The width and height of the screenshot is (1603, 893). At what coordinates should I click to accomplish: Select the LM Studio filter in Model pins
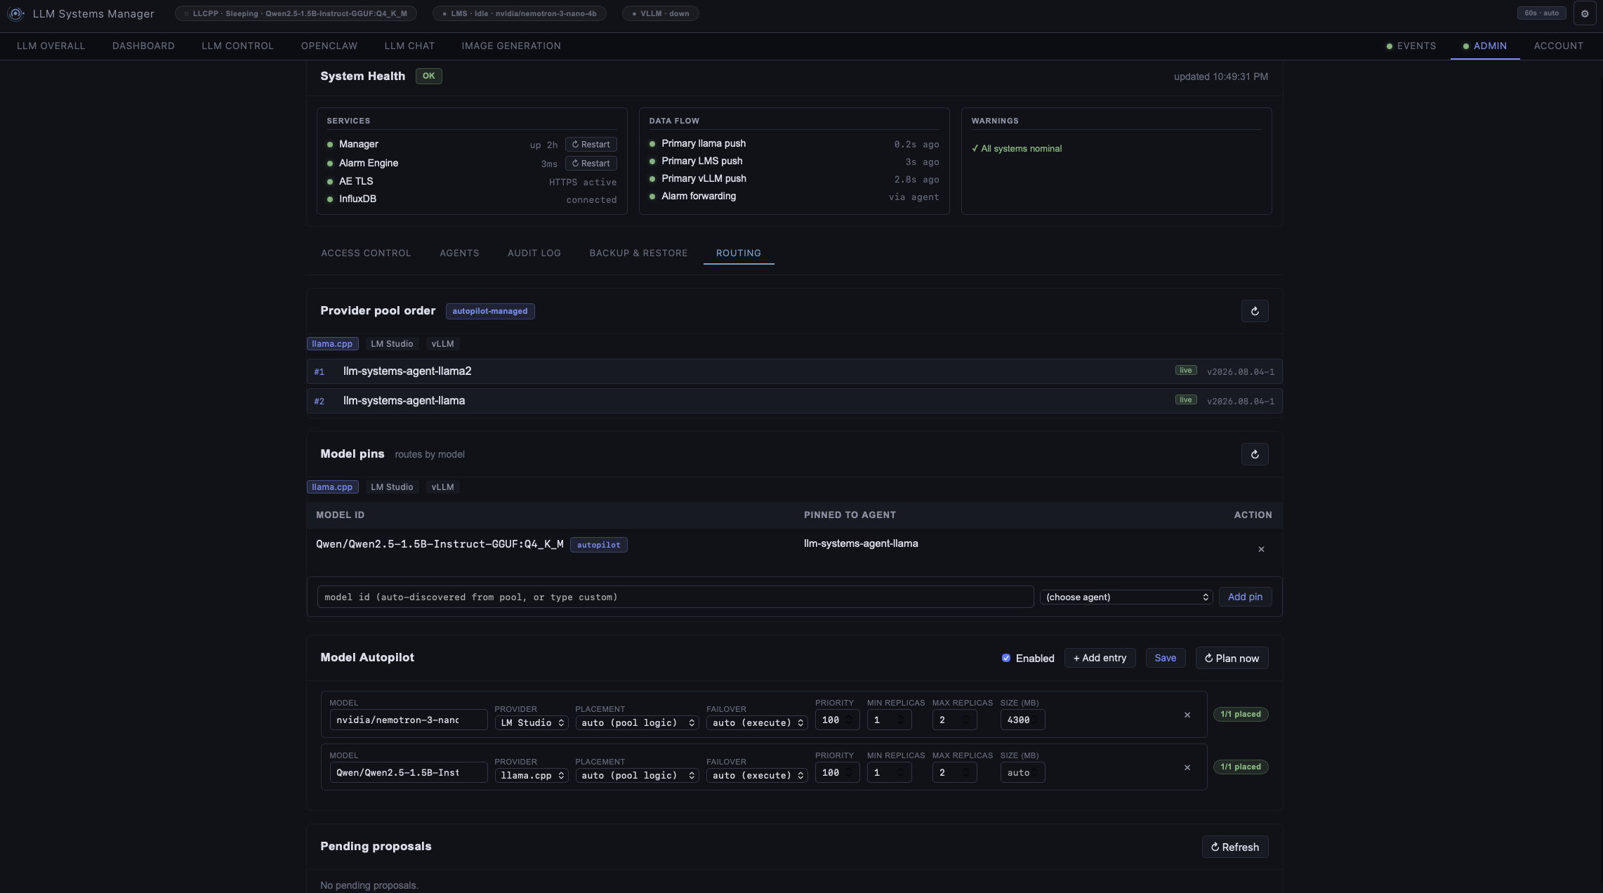(392, 487)
